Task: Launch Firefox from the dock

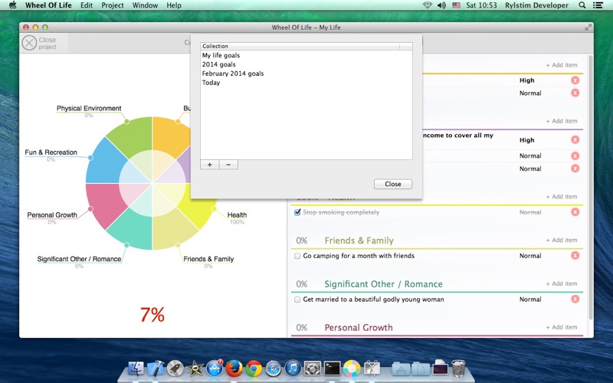Action: [234, 368]
